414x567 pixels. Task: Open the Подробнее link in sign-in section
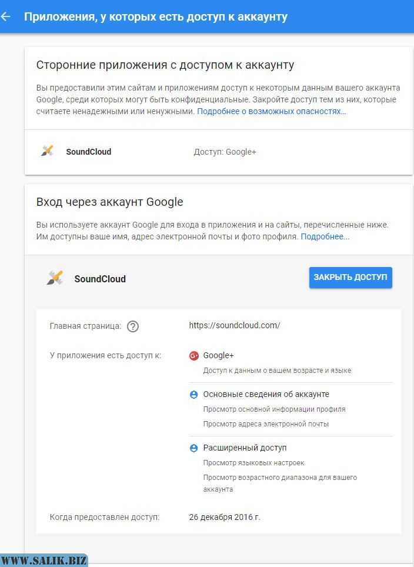325,236
